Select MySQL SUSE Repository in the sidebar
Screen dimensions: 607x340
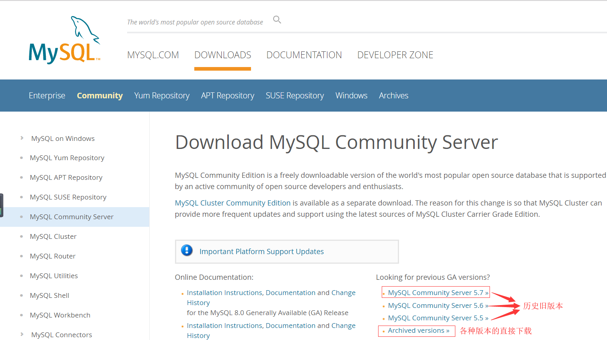click(x=68, y=197)
